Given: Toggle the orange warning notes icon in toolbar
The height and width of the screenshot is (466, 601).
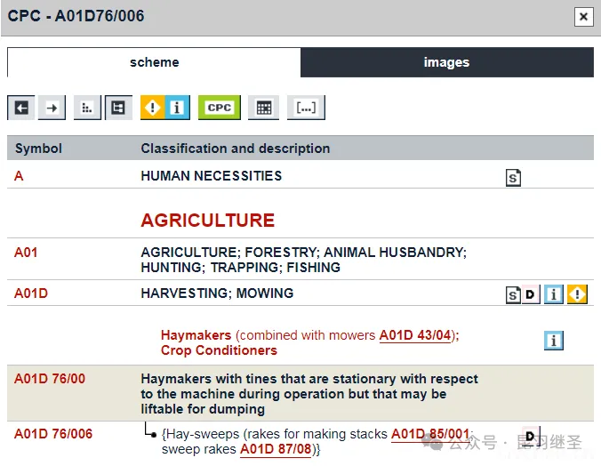Looking at the screenshot, I should [153, 108].
